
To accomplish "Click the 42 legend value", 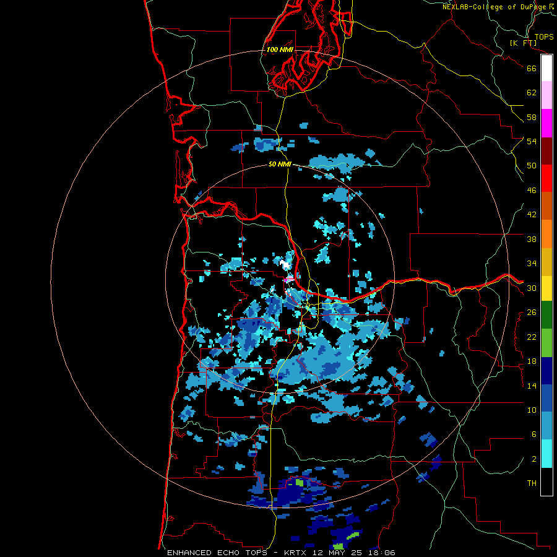I will click(x=532, y=214).
